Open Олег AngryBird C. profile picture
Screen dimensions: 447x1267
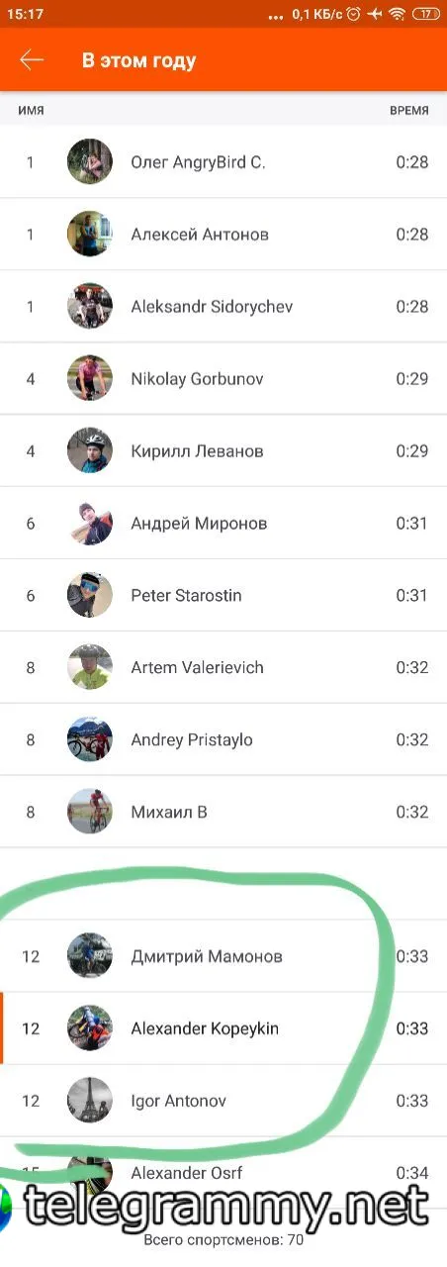(90, 161)
